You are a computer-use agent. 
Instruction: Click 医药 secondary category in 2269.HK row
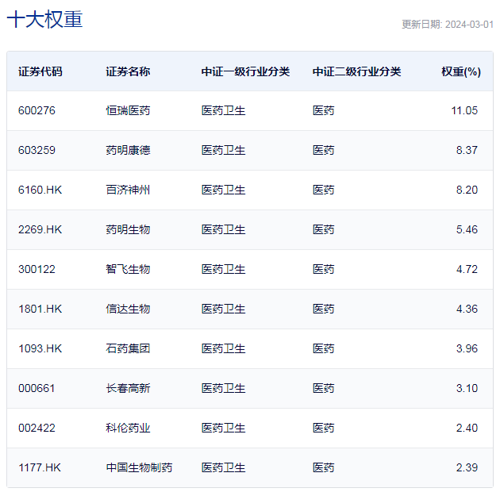(323, 229)
